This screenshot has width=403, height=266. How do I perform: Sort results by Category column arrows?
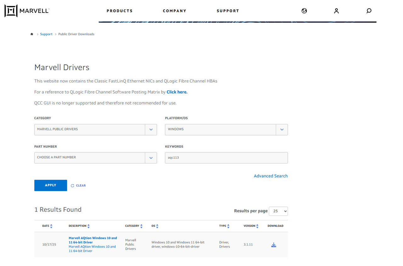click(x=141, y=226)
